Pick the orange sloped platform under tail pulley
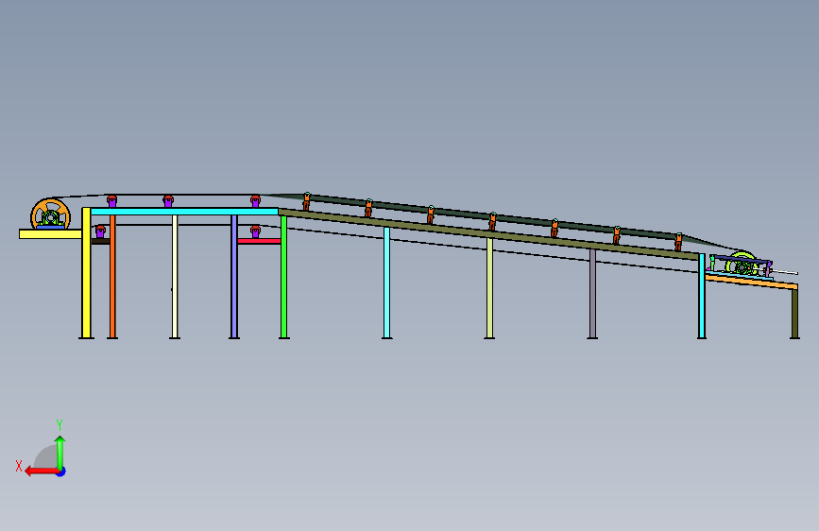Viewport: 819px width, 531px height. coord(751,282)
